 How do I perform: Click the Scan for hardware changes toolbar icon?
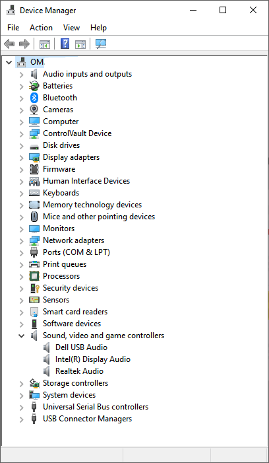[101, 44]
